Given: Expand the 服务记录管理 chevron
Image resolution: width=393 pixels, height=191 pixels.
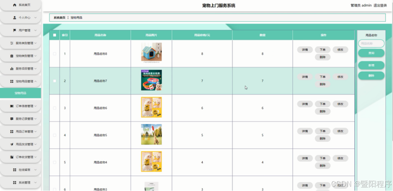Looking at the screenshot, I should [35, 119].
